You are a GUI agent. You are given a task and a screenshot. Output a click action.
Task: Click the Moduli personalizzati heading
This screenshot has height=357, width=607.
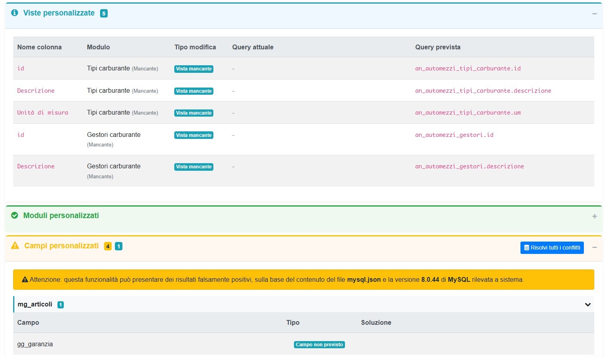(61, 215)
